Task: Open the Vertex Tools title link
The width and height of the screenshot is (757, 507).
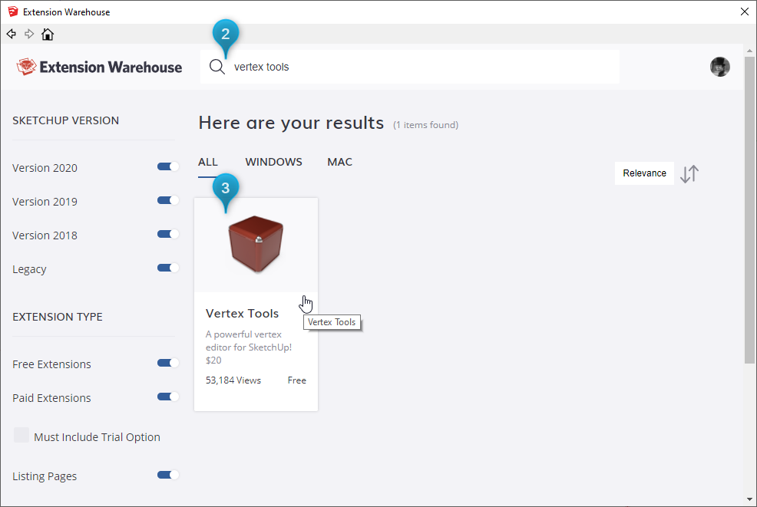Action: tap(242, 314)
